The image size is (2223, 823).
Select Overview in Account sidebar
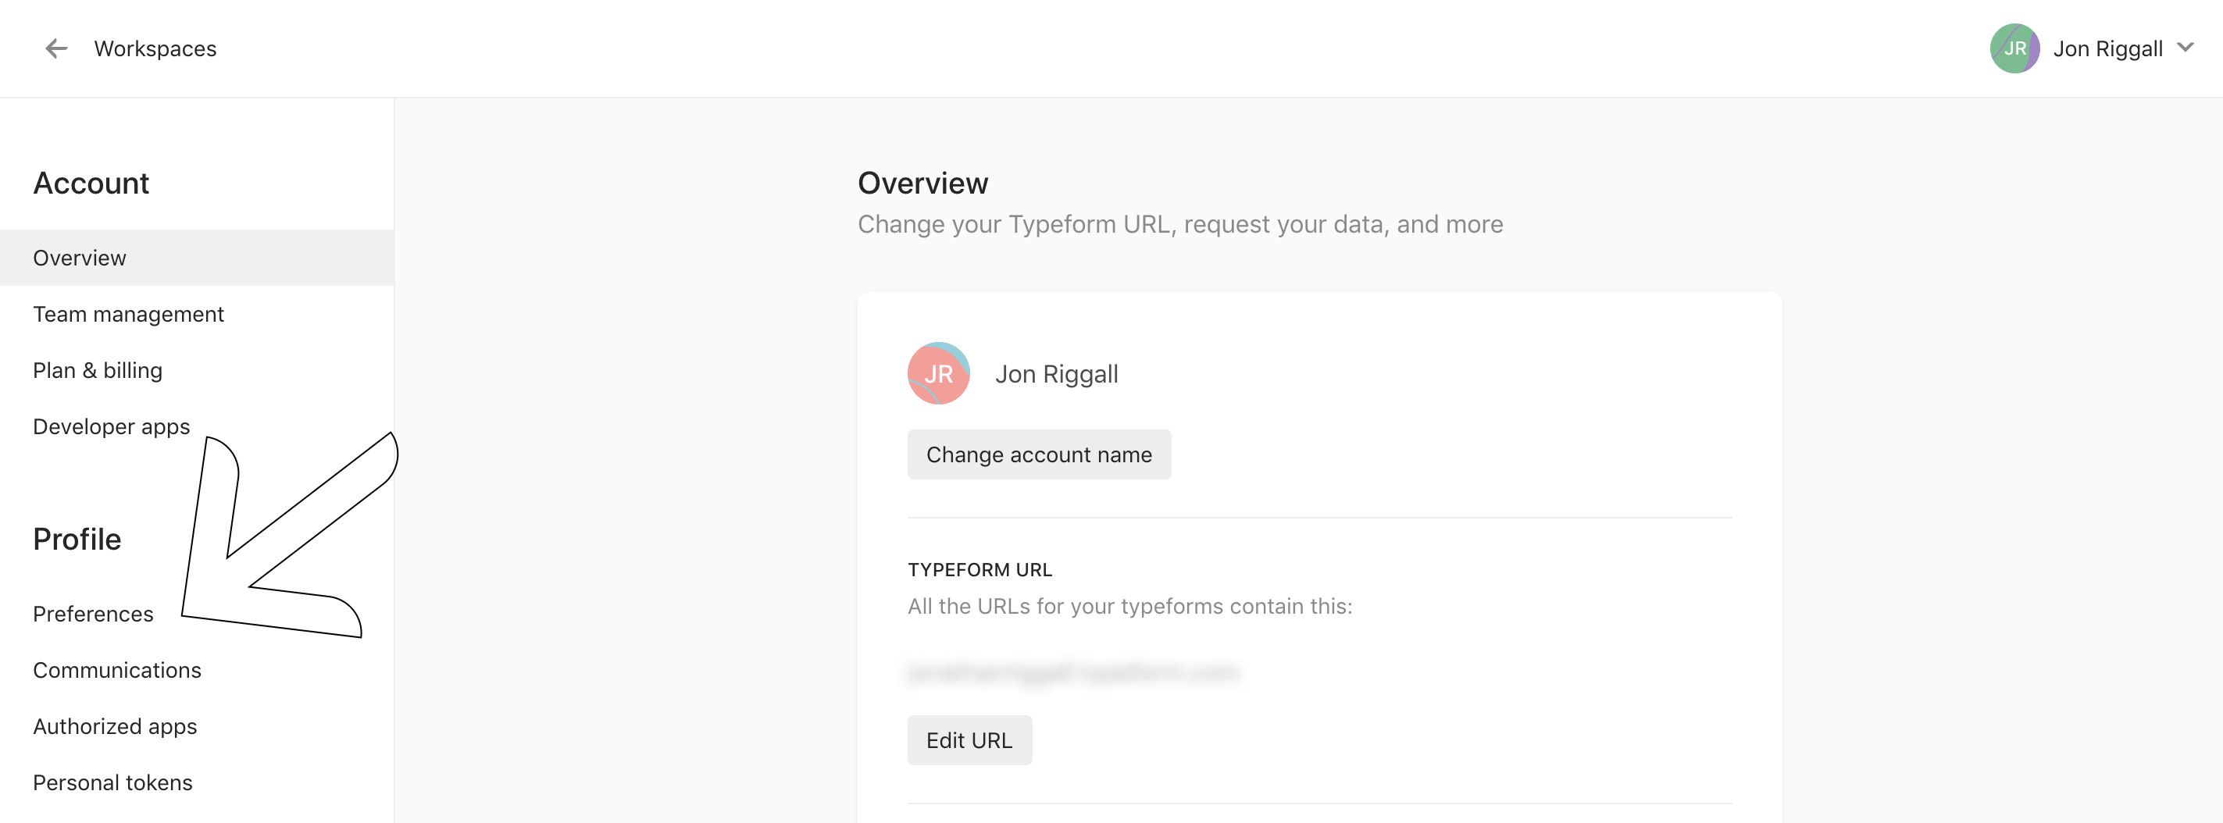coord(197,258)
